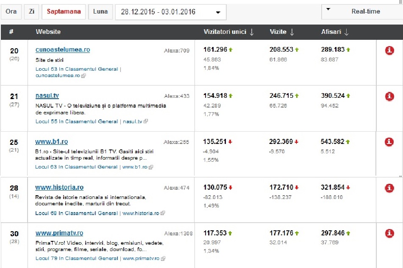Viewport: 403px width, 268px height.
Task: Select the Saptamana tab
Action: pos(64,11)
